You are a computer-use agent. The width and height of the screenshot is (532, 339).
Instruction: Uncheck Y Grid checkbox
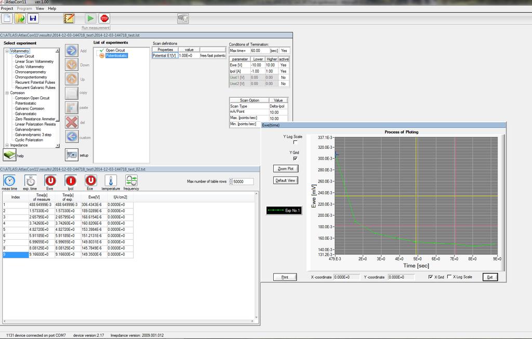(295, 158)
